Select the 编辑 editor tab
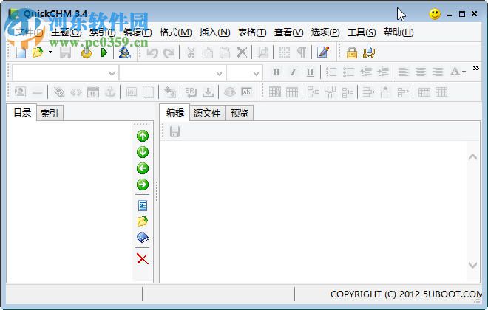This screenshot has width=488, height=310. (175, 113)
